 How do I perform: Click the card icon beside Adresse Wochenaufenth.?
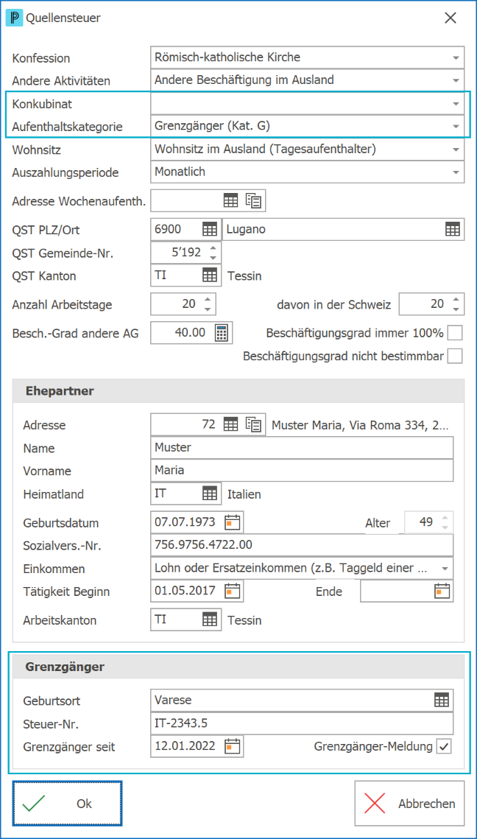click(253, 200)
